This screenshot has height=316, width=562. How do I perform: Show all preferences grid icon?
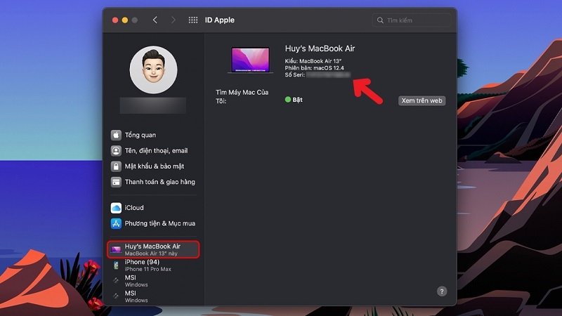[x=192, y=20]
